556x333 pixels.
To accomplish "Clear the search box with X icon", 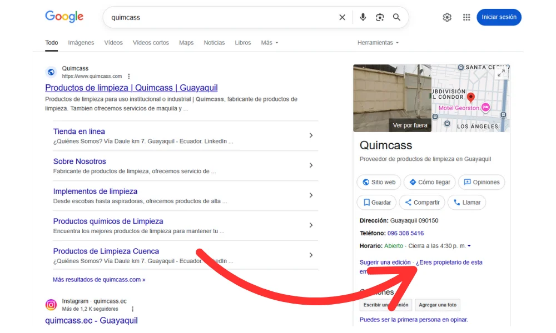I will tap(342, 17).
